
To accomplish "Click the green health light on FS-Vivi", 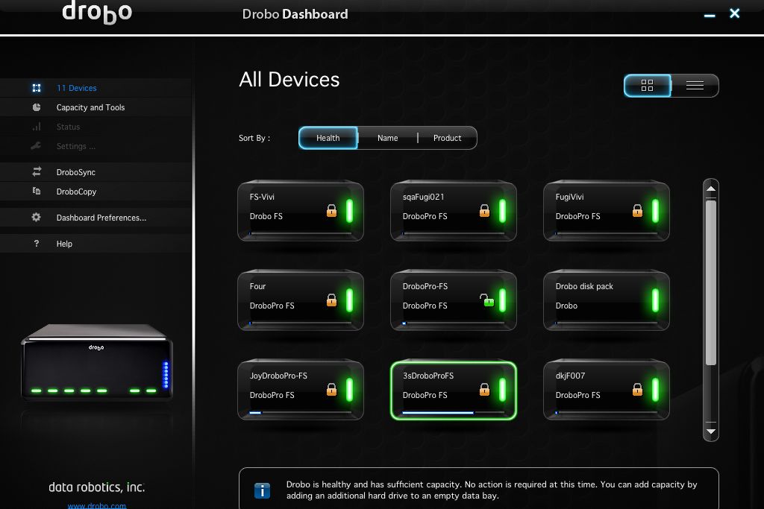I will pos(349,211).
